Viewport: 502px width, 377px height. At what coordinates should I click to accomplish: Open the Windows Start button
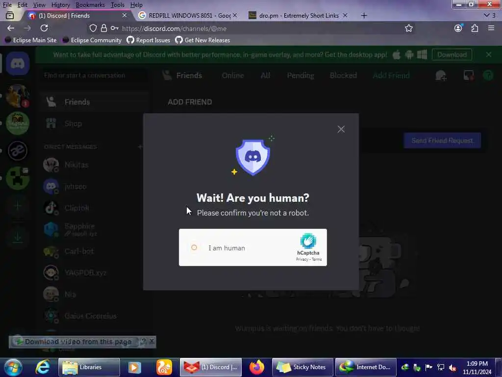click(13, 367)
